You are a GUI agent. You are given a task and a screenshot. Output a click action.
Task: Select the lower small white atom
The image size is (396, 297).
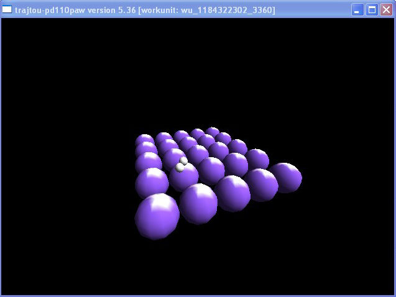[x=180, y=167]
